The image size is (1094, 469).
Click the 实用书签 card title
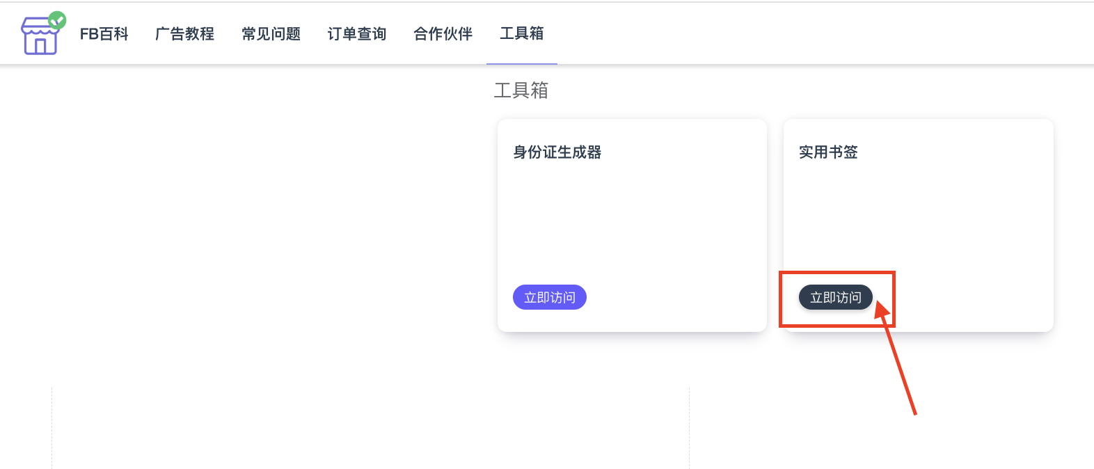(x=828, y=152)
